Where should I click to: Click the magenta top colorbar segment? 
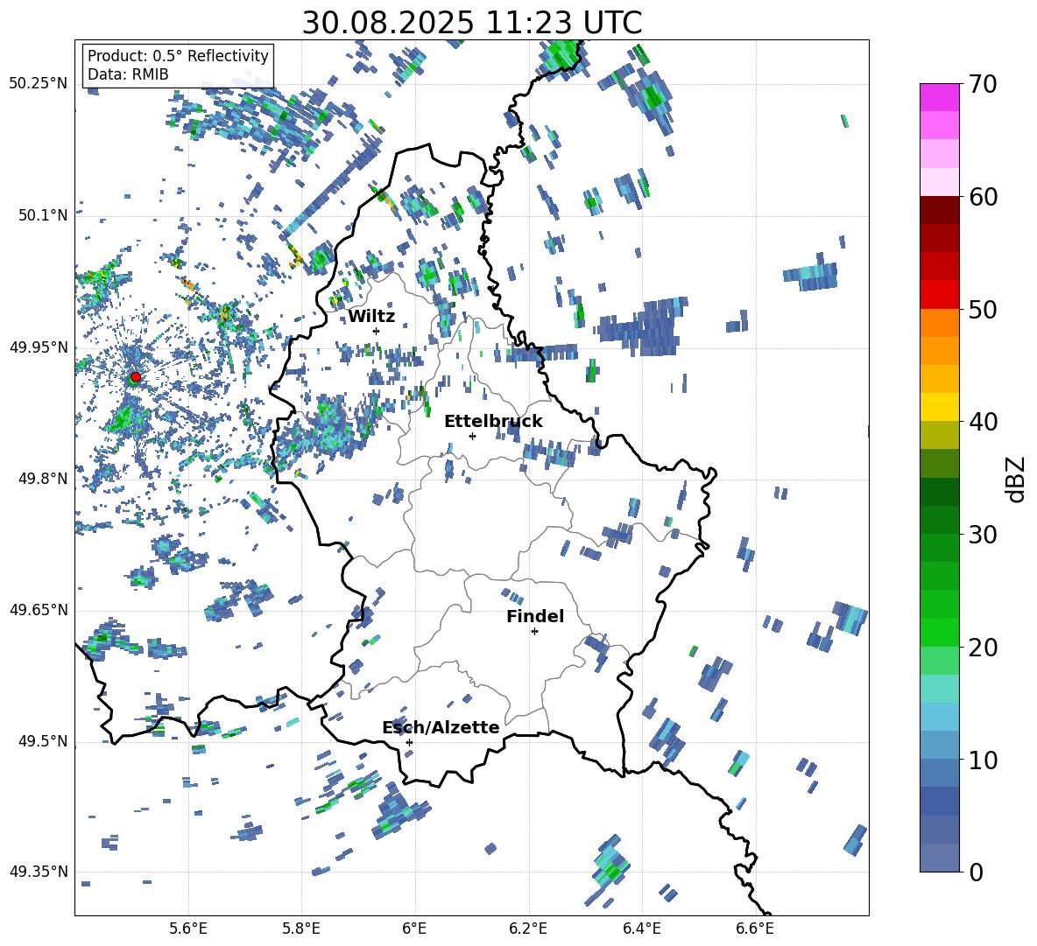pyautogui.click(x=939, y=97)
